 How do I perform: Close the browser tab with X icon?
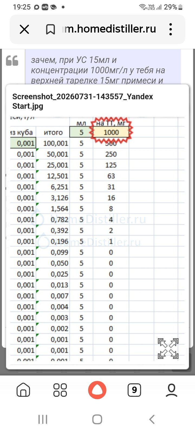pyautogui.click(x=24, y=29)
